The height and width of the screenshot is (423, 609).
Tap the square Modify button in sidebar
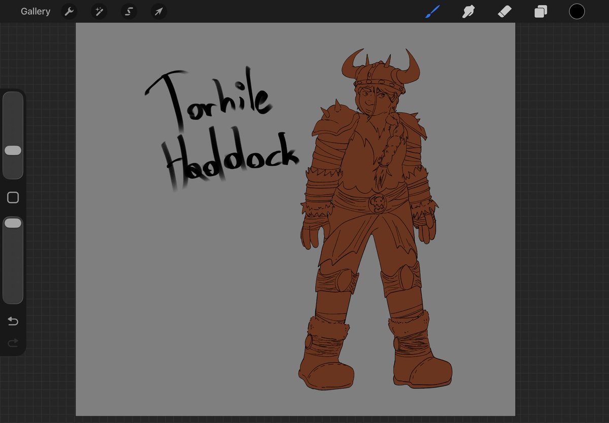[13, 198]
